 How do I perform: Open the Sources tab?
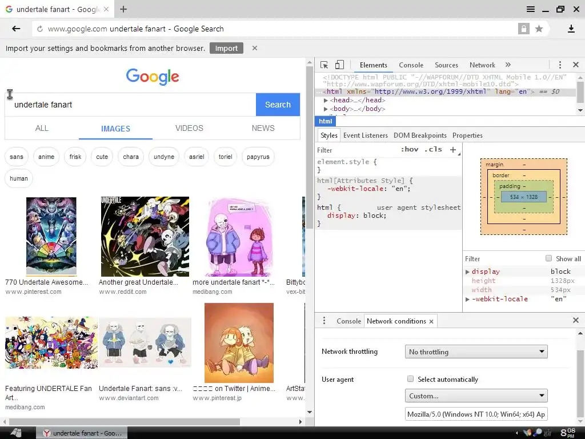446,65
